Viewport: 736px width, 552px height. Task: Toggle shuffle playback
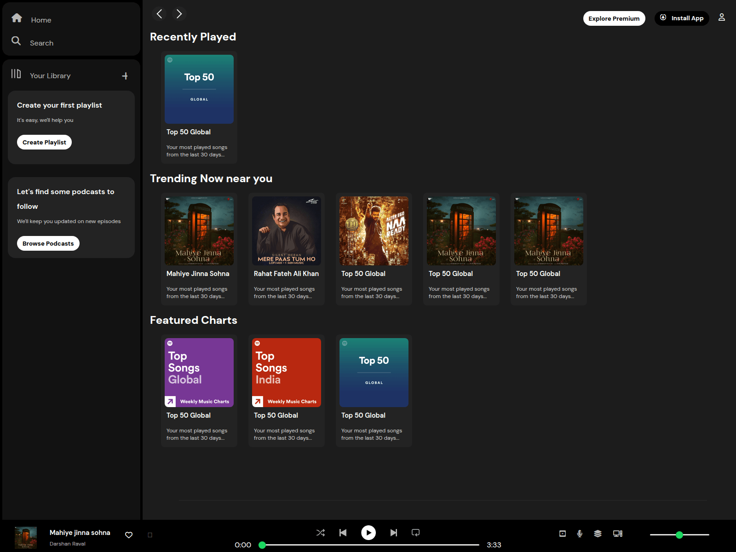pyautogui.click(x=321, y=533)
